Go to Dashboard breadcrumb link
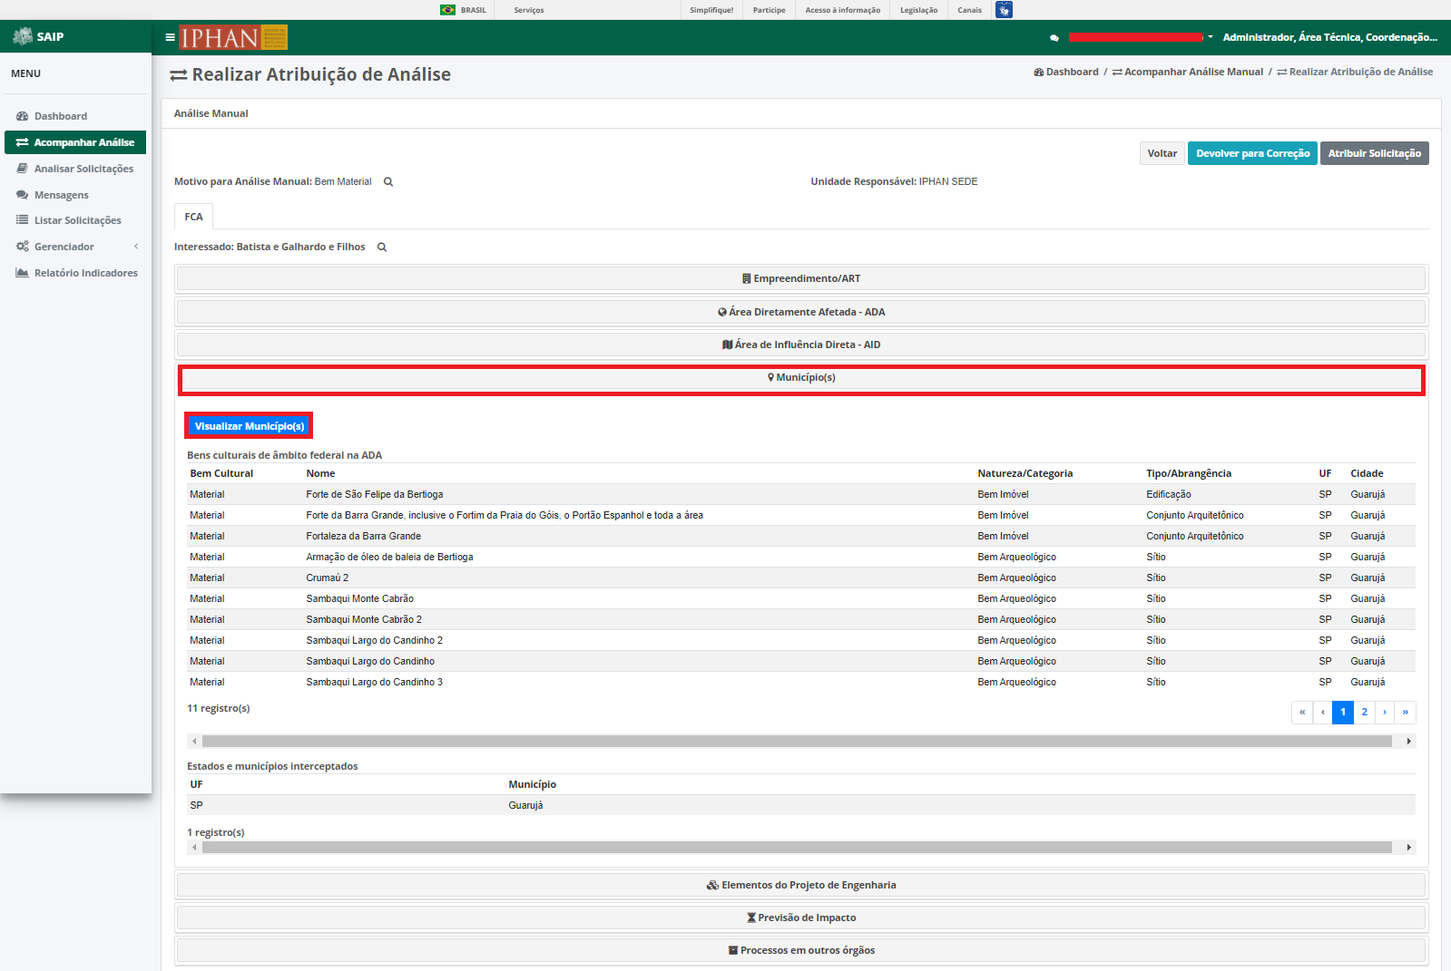 click(1066, 72)
